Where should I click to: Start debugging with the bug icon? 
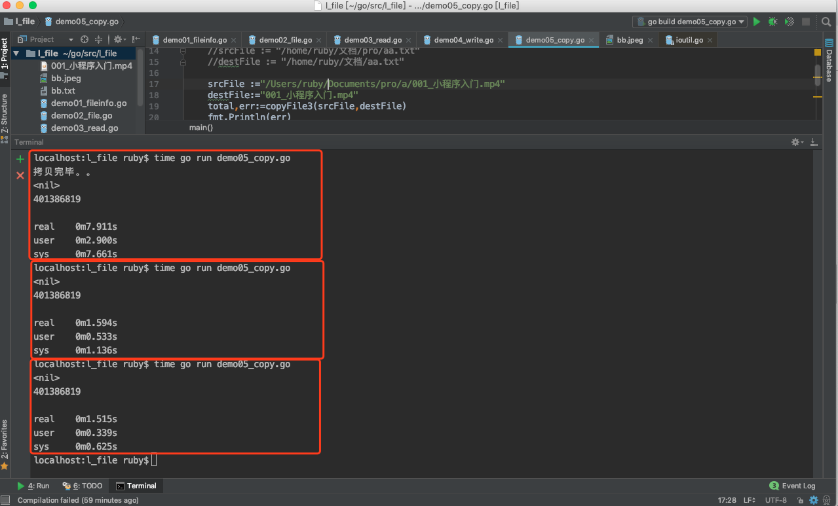[773, 22]
